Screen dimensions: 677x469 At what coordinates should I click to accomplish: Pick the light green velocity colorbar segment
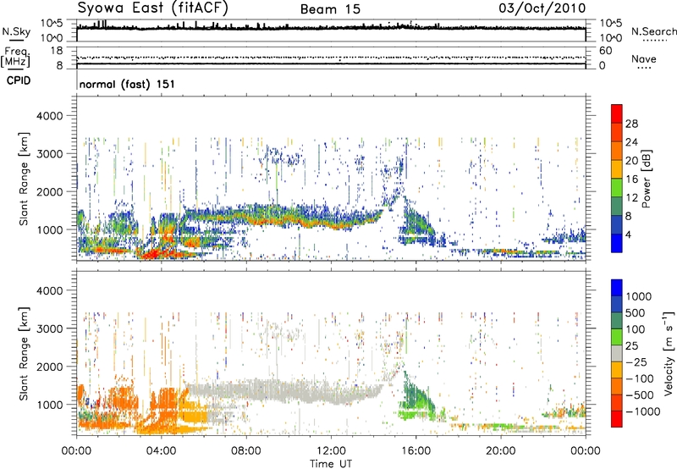617,337
